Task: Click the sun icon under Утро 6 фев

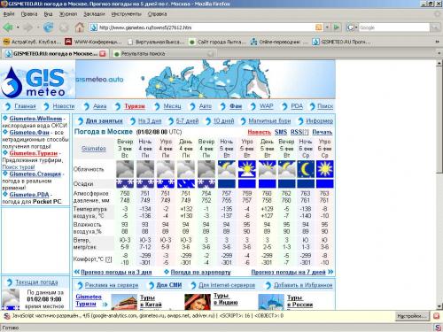Action: 324,169
